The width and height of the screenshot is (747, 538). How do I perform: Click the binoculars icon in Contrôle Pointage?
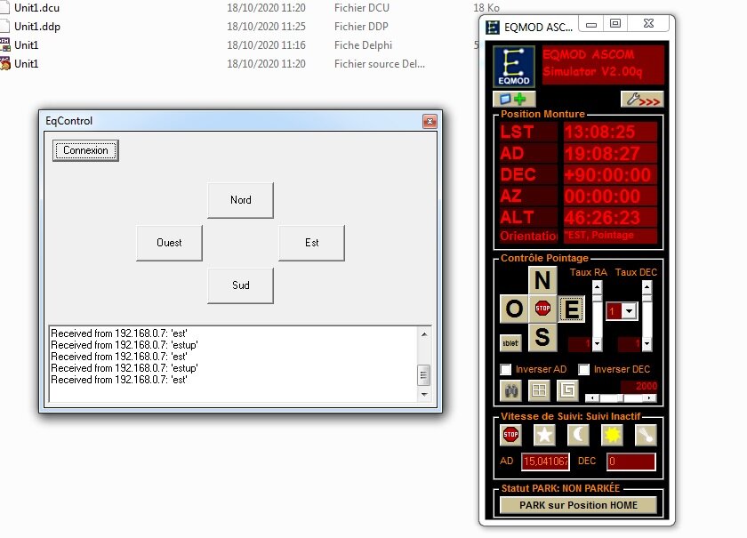(x=510, y=390)
